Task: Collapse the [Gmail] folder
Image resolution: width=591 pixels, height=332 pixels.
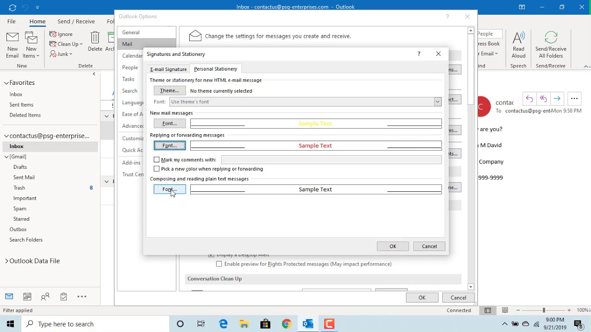Action: tap(6, 157)
